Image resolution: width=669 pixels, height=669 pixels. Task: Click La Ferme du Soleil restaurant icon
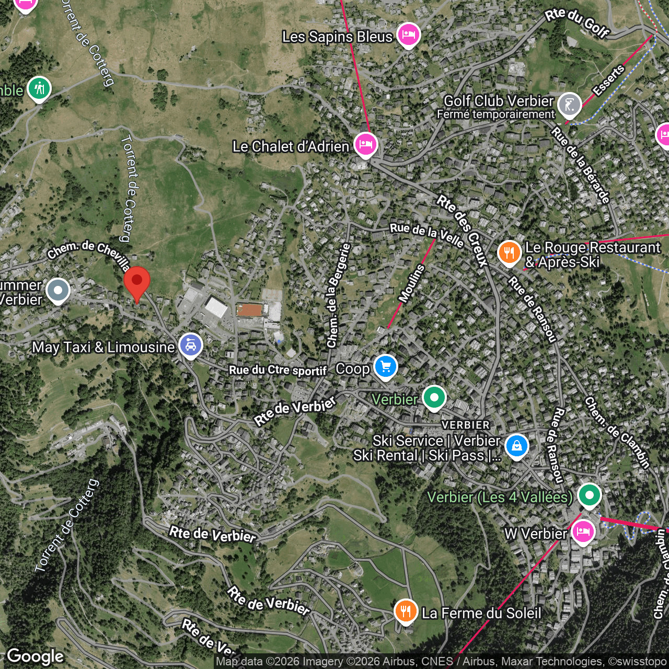(x=406, y=611)
